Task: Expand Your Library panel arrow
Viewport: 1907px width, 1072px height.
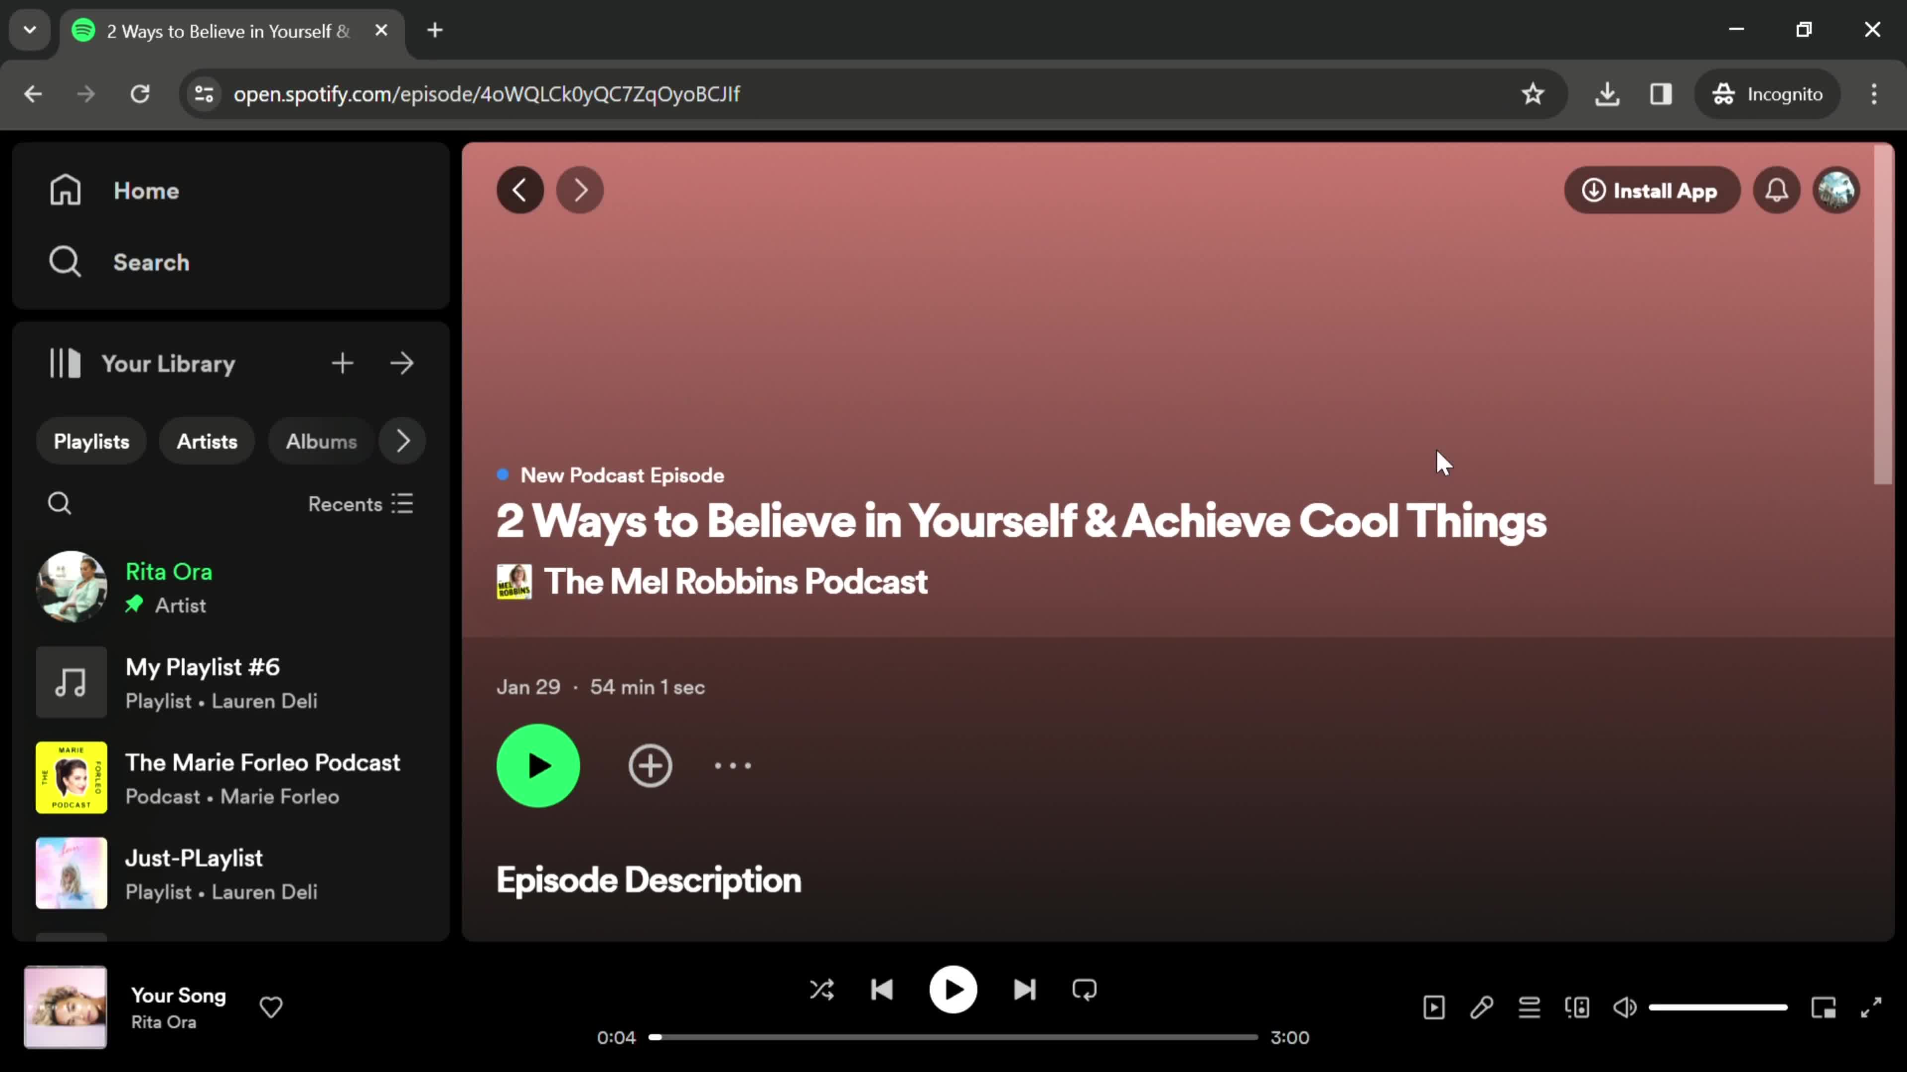Action: [x=403, y=364]
